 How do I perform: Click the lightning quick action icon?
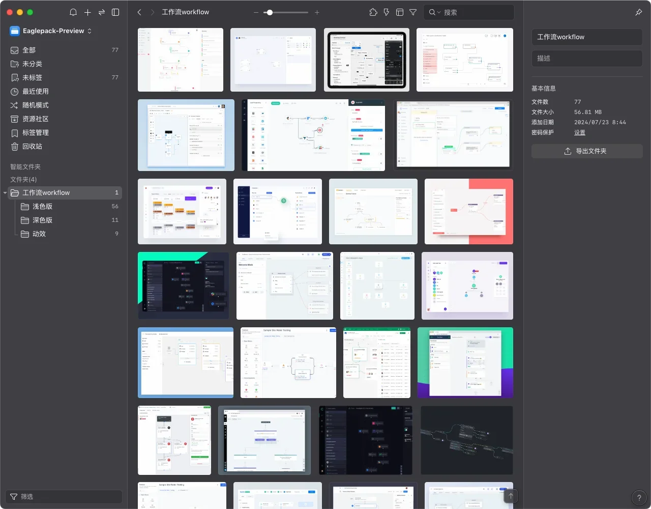click(387, 12)
